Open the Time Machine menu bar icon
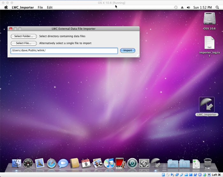Viewport: 223px width, 177px height. pyautogui.click(x=176, y=7)
